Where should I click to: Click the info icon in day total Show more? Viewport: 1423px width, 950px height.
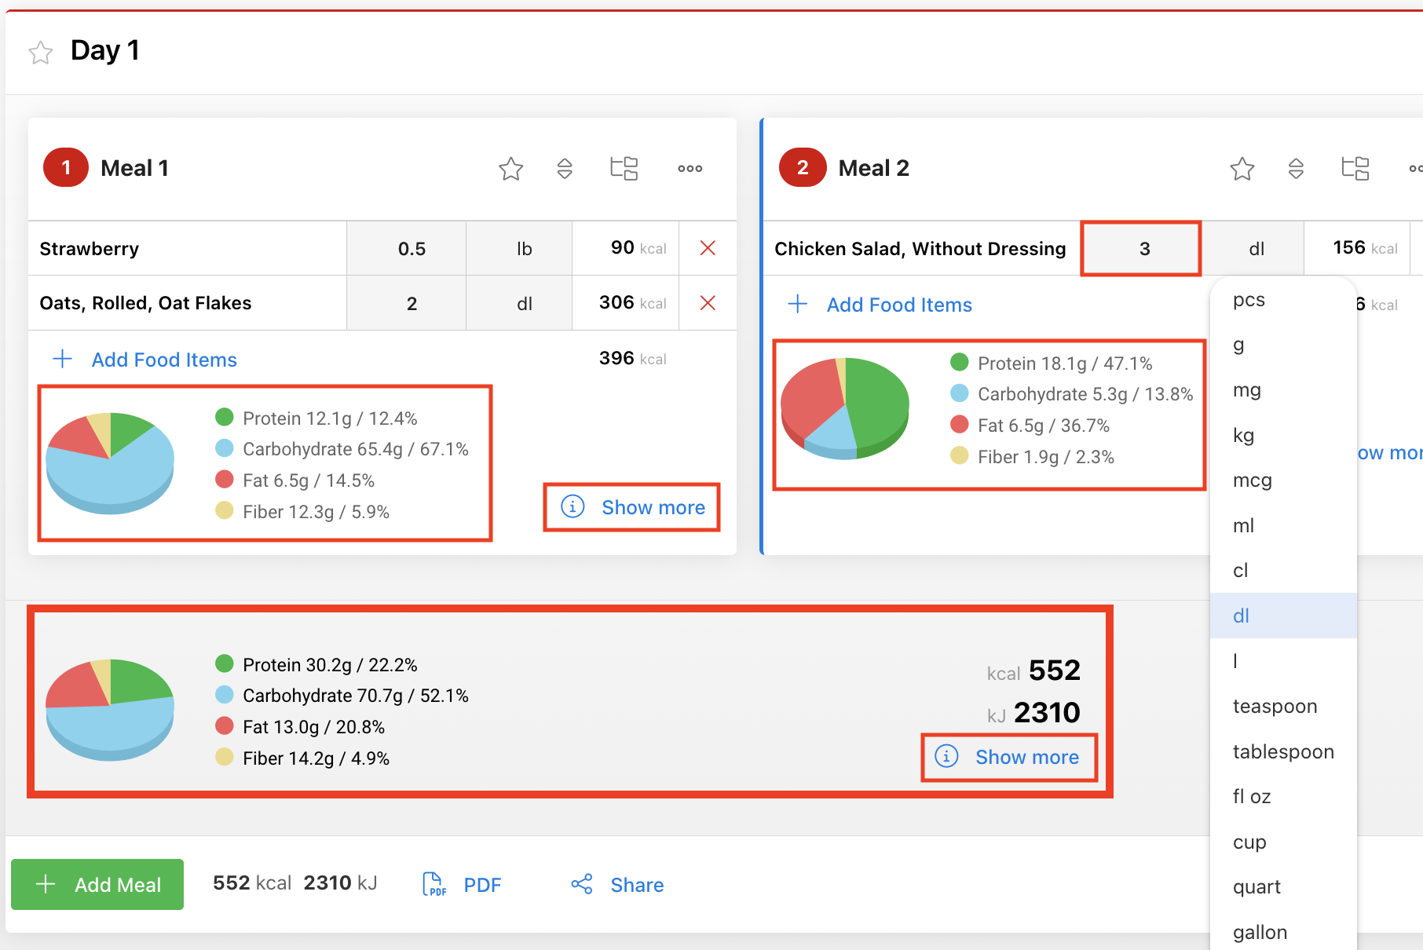click(x=946, y=756)
